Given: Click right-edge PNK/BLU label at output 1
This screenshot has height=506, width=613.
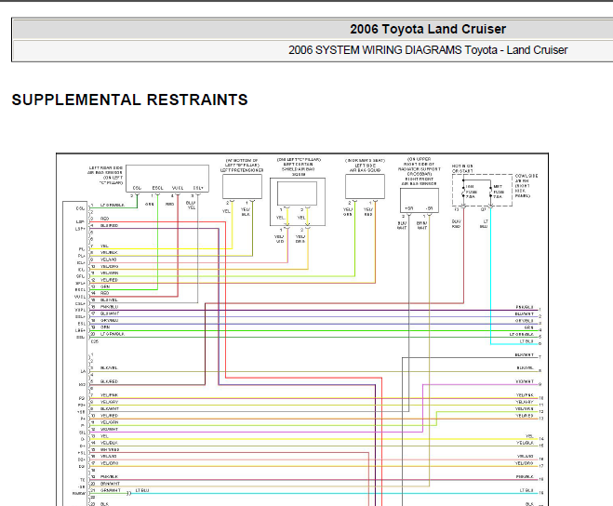Looking at the screenshot, I should click(525, 307).
